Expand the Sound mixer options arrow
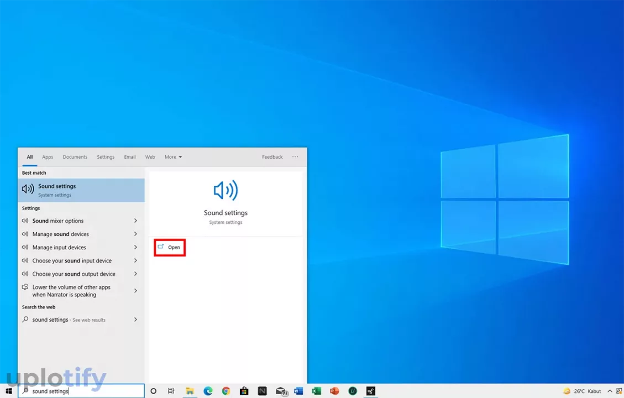This screenshot has height=398, width=624. click(135, 221)
